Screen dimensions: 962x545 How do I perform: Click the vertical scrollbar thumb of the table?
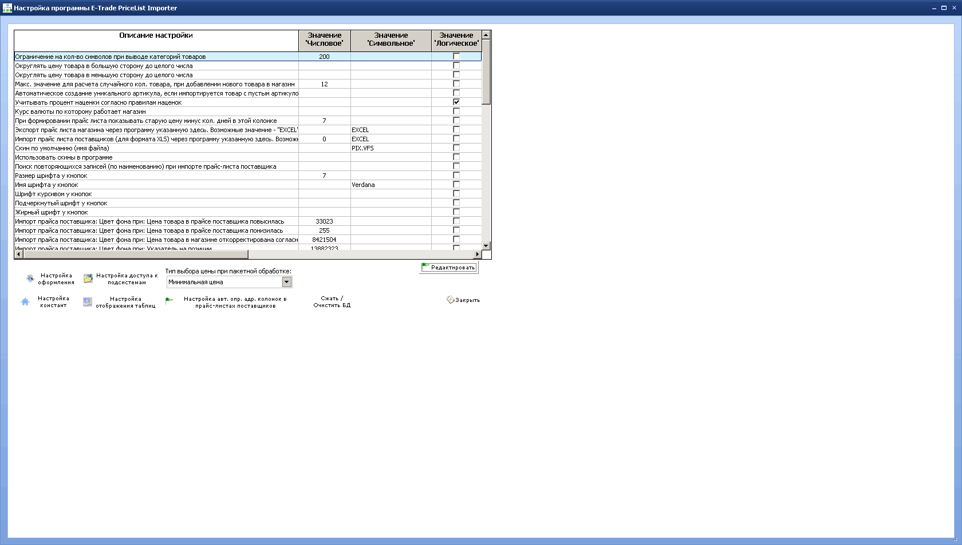pos(486,72)
